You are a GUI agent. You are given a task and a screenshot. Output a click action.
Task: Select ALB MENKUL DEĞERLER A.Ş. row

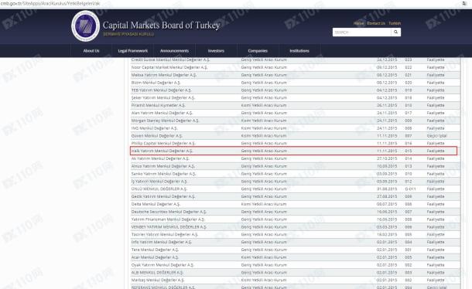pyautogui.click(x=296, y=273)
